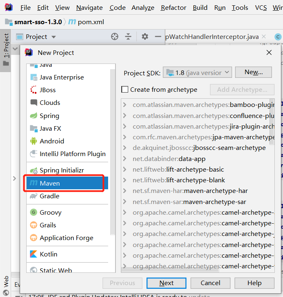This screenshot has height=297, width=283.
Task: Select the IntelliJ Platform Plugin icon
Action: tap(34, 154)
